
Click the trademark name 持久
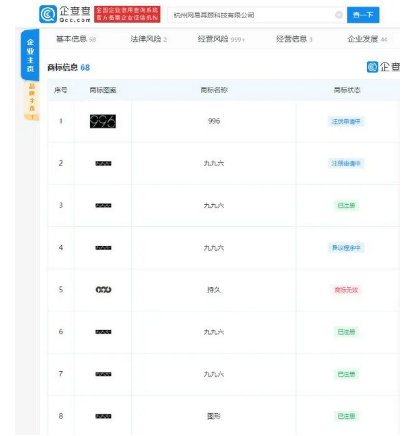(x=214, y=290)
